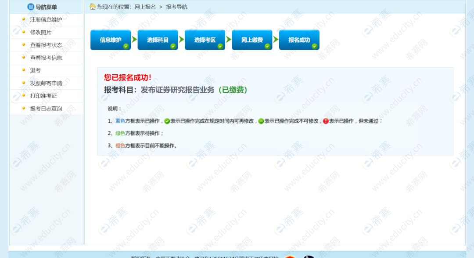Click 网上报名 breadcrumb link
Image resolution: width=474 pixels, height=258 pixels.
145,7
